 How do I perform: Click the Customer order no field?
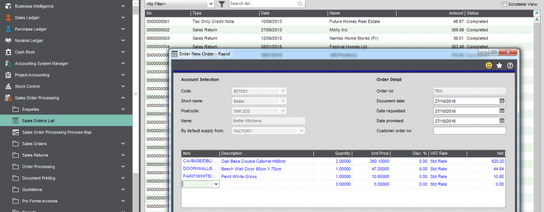click(x=469, y=131)
